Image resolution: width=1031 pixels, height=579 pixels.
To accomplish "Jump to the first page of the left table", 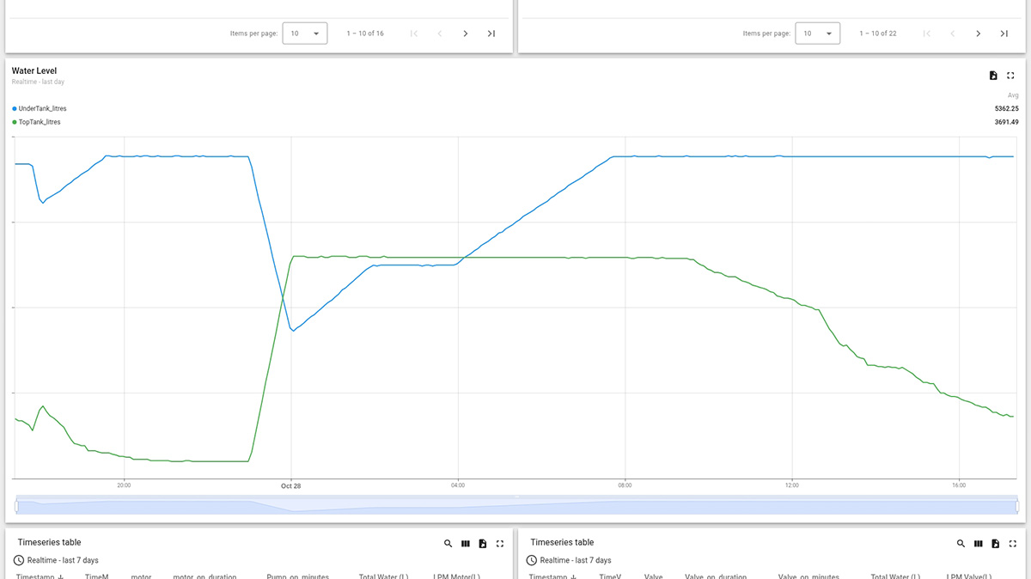I will pos(413,33).
